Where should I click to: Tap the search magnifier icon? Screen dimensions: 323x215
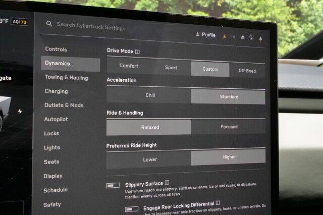49,24
